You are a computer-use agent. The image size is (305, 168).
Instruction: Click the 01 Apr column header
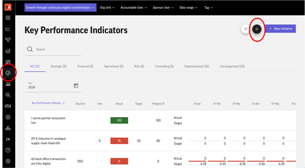tap(256, 104)
